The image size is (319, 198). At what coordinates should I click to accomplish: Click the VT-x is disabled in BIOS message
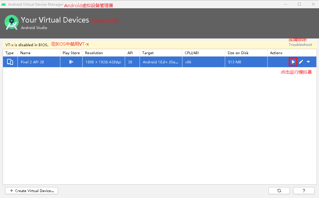point(27,45)
